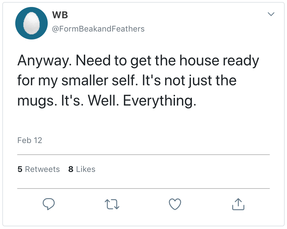
Task: Click the number 5 retweet count
Action: 20,169
